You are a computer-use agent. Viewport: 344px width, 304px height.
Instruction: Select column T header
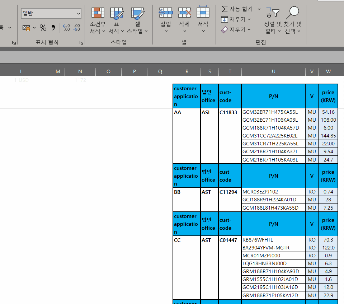click(230, 71)
